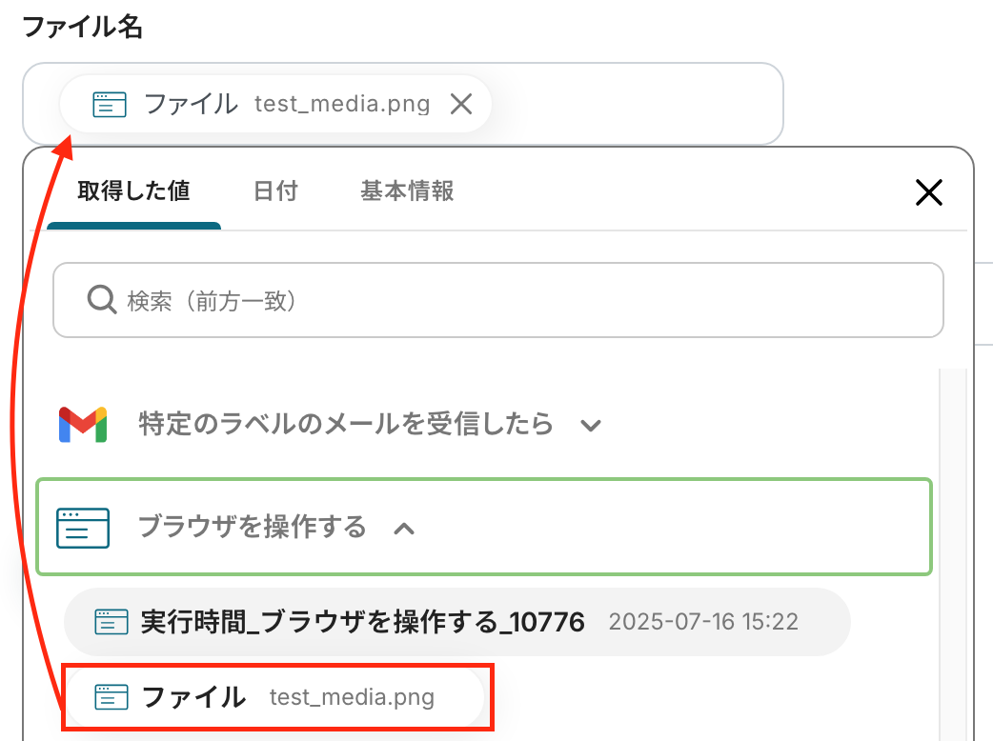The height and width of the screenshot is (741, 993).
Task: Collapse the ブラウザを操作する section chevron
Action: point(404,528)
